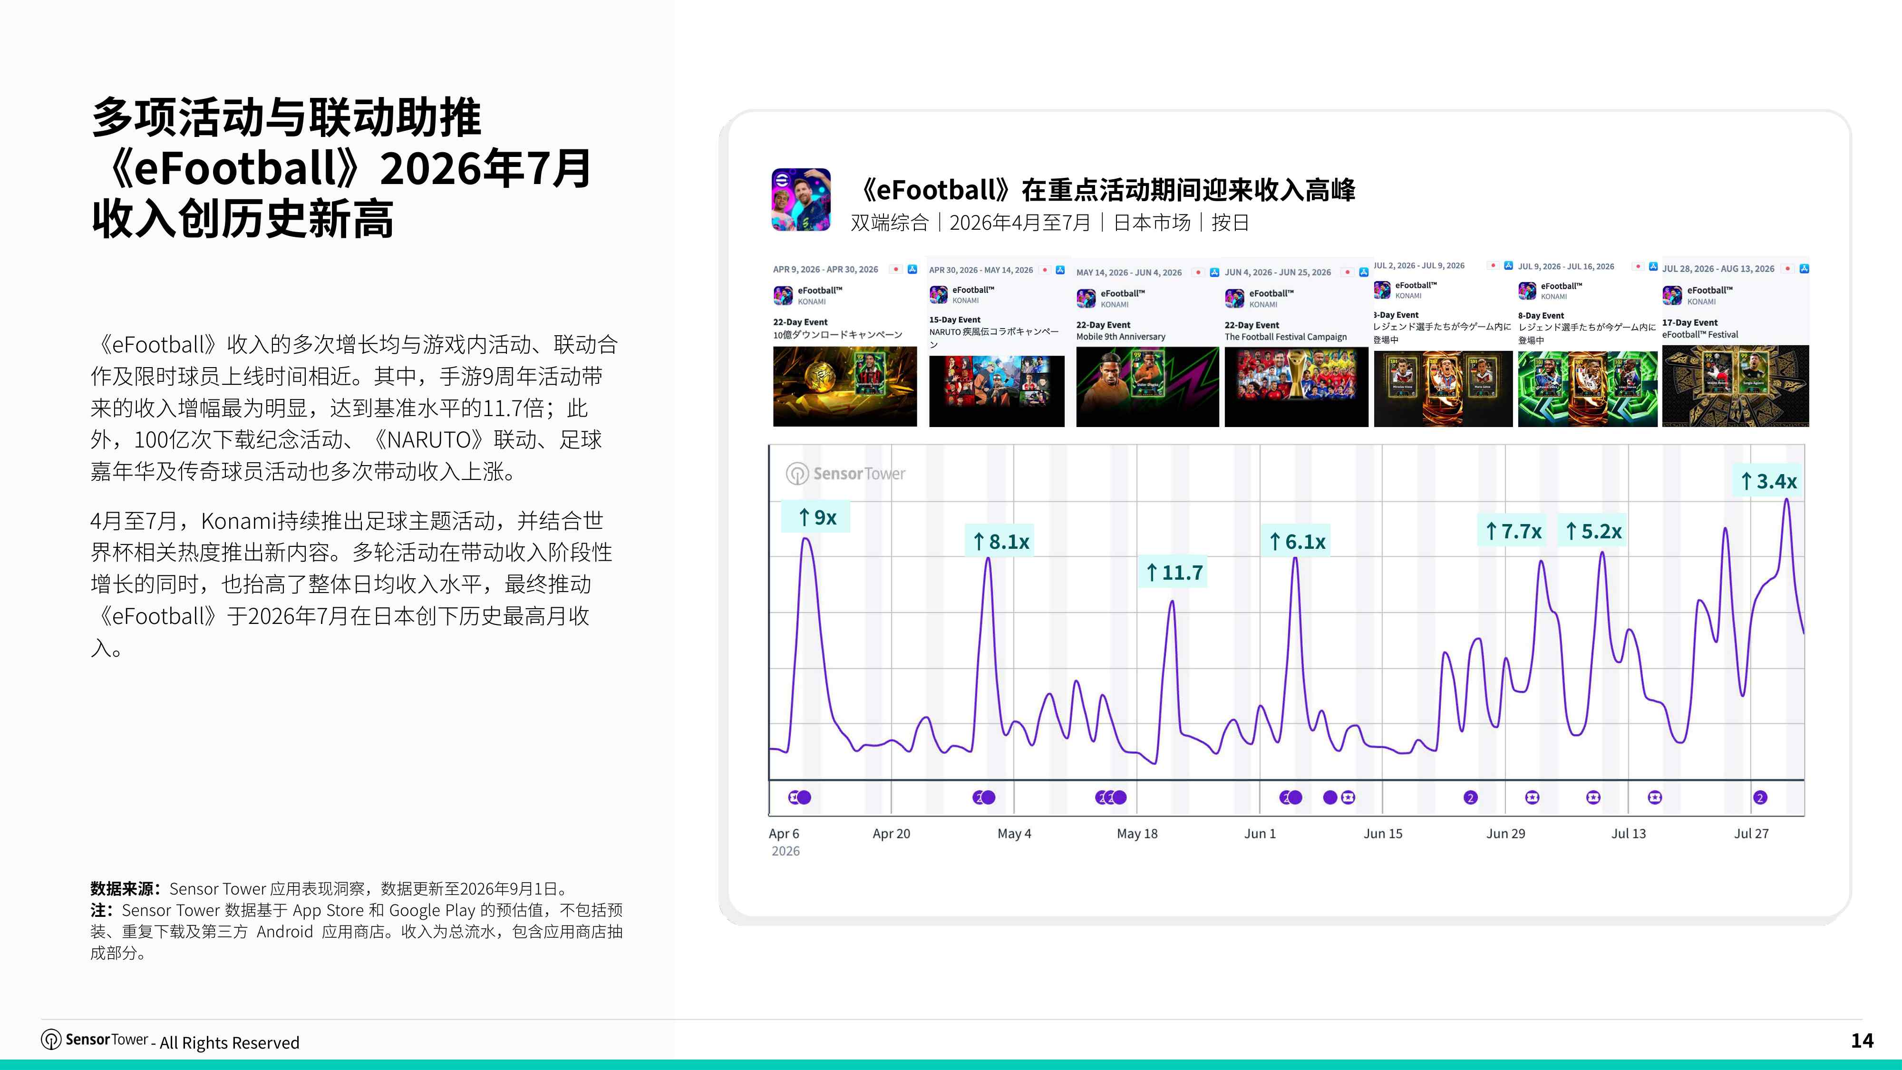Click the eFootball icon in APR 30 card
1902x1070 pixels.
point(939,295)
